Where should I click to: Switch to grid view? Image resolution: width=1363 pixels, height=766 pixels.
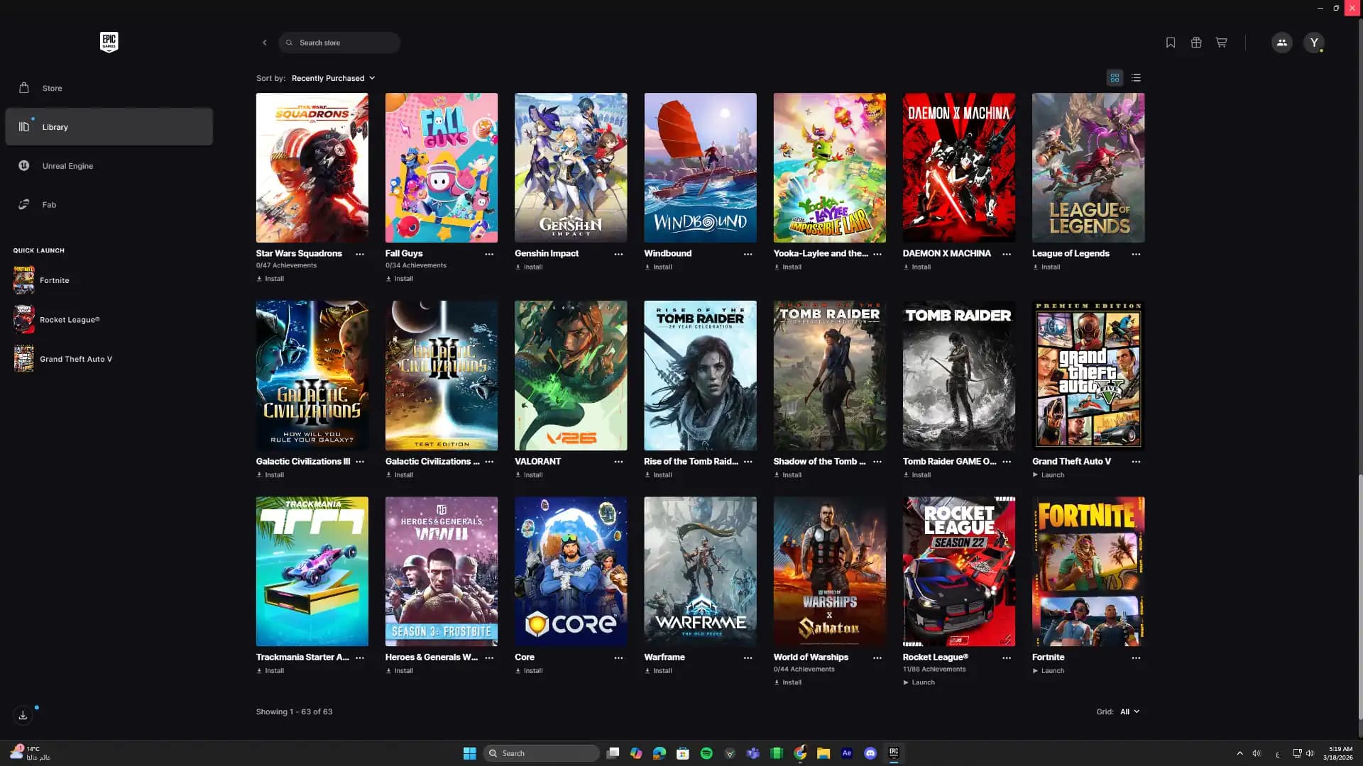[x=1115, y=78]
